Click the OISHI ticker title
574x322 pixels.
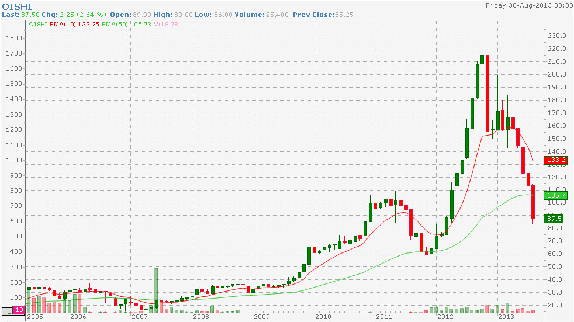click(17, 6)
